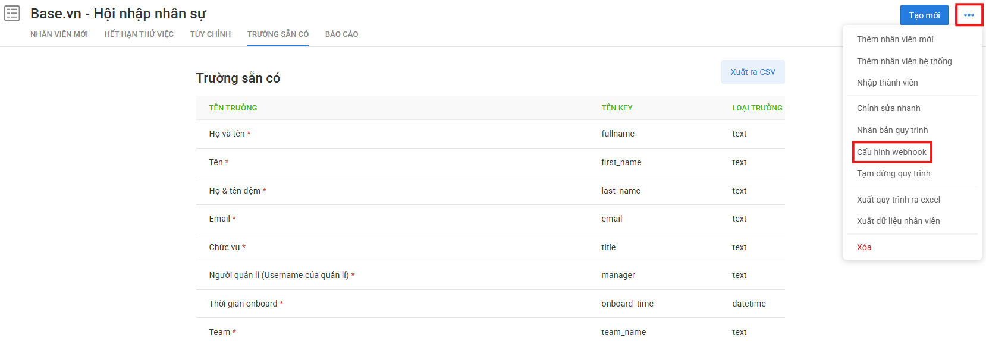Click the TÊN TRƯỜNG column header
Image resolution: width=986 pixels, height=341 pixels.
233,108
